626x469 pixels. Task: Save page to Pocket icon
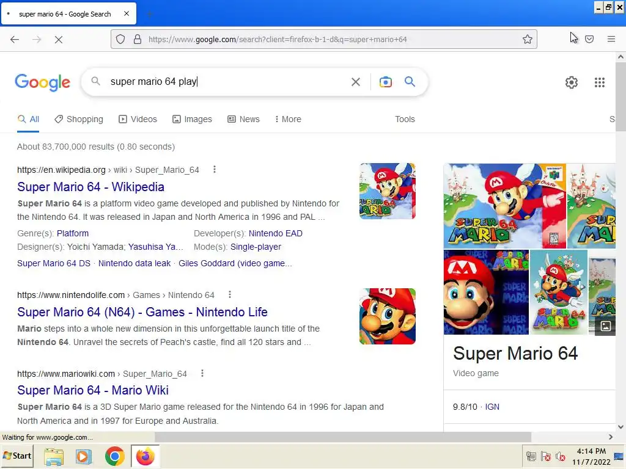589,39
